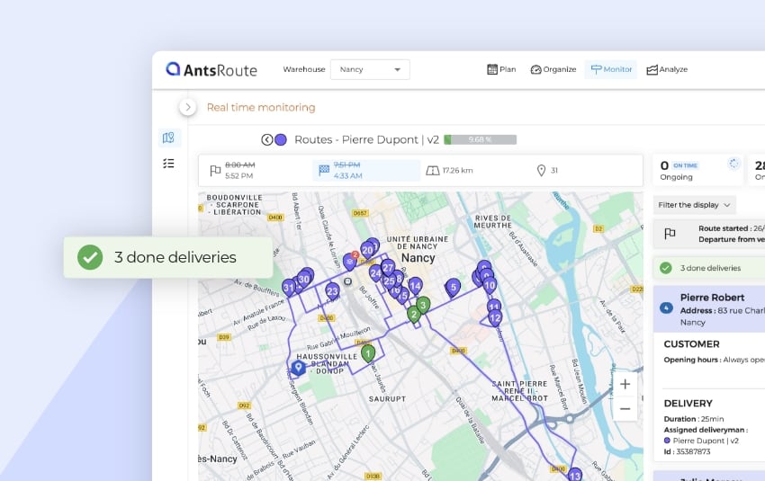Open the Filter the display dropdown

click(x=695, y=205)
